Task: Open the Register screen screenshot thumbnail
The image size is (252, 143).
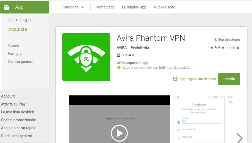Action: coord(199,119)
